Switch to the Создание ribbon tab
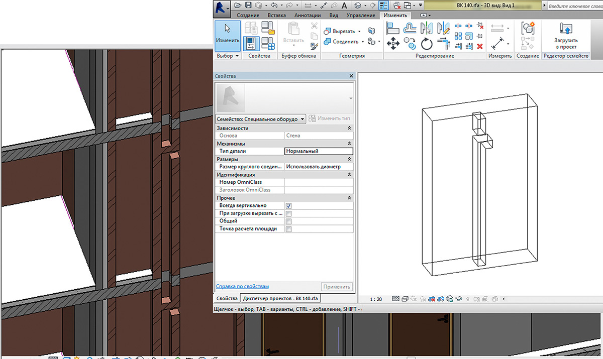This screenshot has height=359, width=603. 248,16
